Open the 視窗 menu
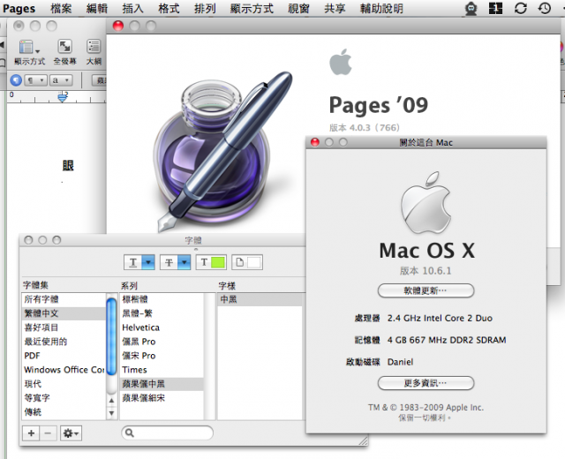Viewport: 565px width, 459px height. click(x=298, y=8)
